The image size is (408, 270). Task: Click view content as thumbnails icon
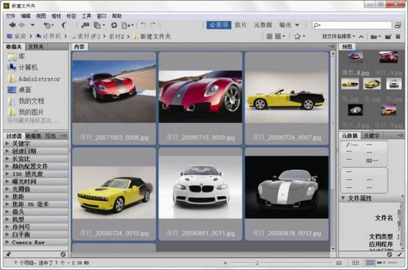370,263
